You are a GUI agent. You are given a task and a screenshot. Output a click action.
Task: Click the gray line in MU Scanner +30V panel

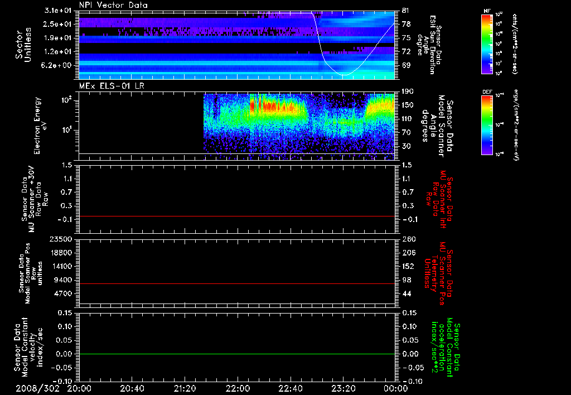click(237, 216)
